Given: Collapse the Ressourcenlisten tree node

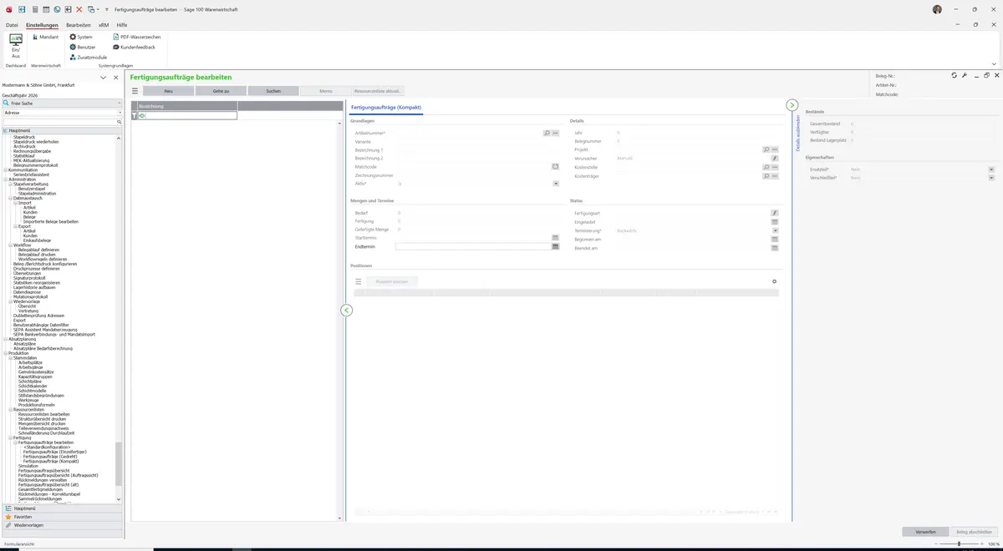Looking at the screenshot, I should click(10, 410).
